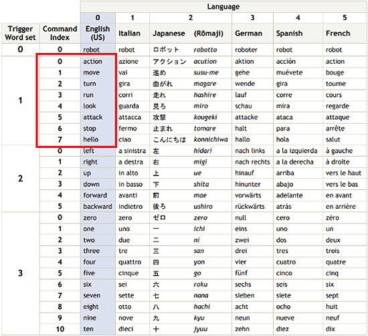Click the French phrase 'en arrière'

tap(341, 206)
